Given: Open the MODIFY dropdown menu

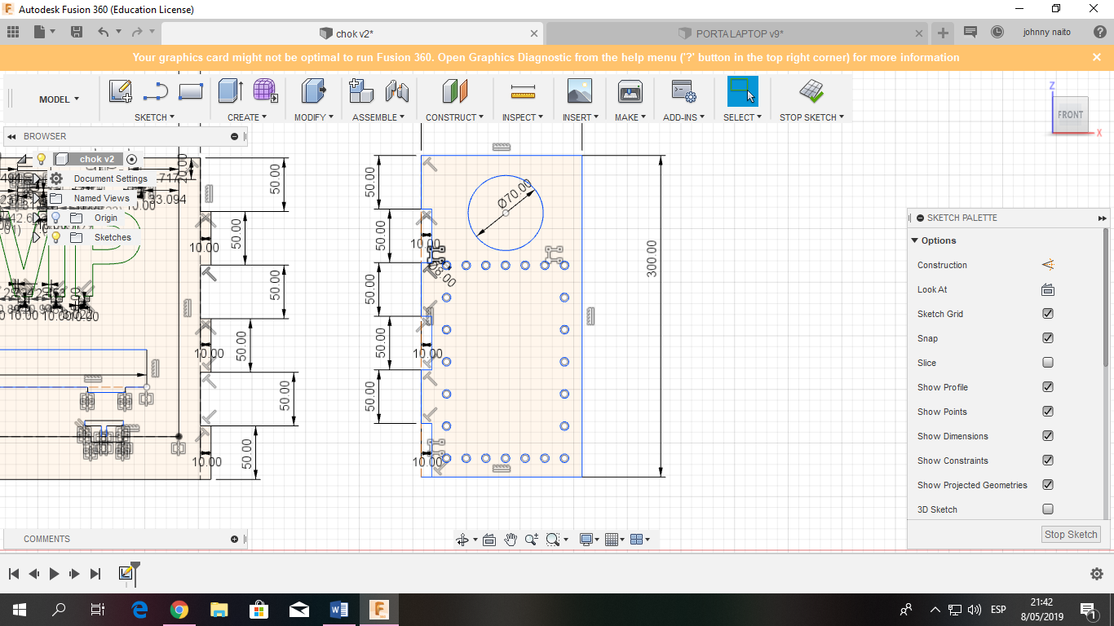Looking at the screenshot, I should [314, 117].
